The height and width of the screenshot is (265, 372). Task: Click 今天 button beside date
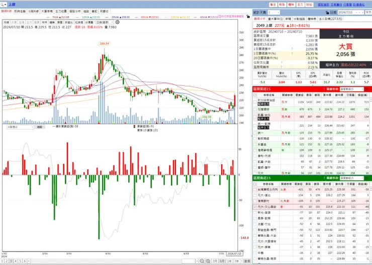point(368,13)
